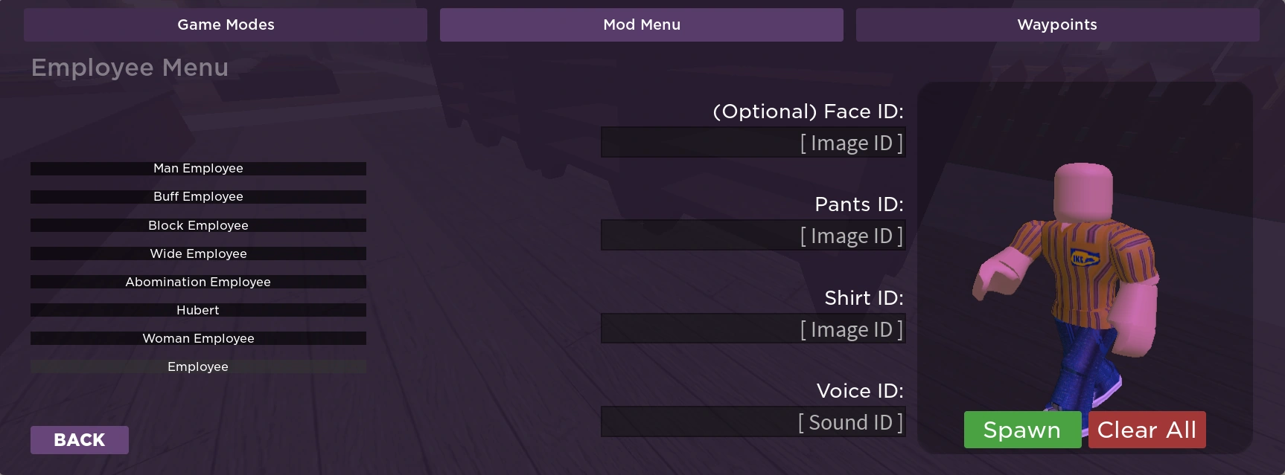Click the Face ID image input field
Viewport: 1285px width, 475px height.
coord(753,143)
